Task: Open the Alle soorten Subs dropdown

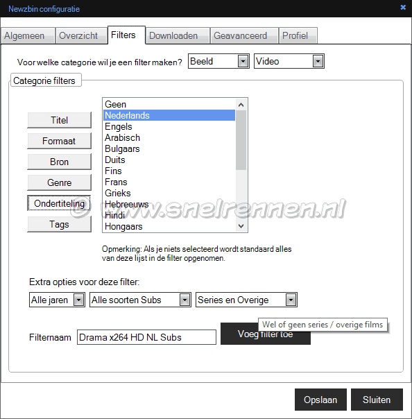Action: pos(140,300)
